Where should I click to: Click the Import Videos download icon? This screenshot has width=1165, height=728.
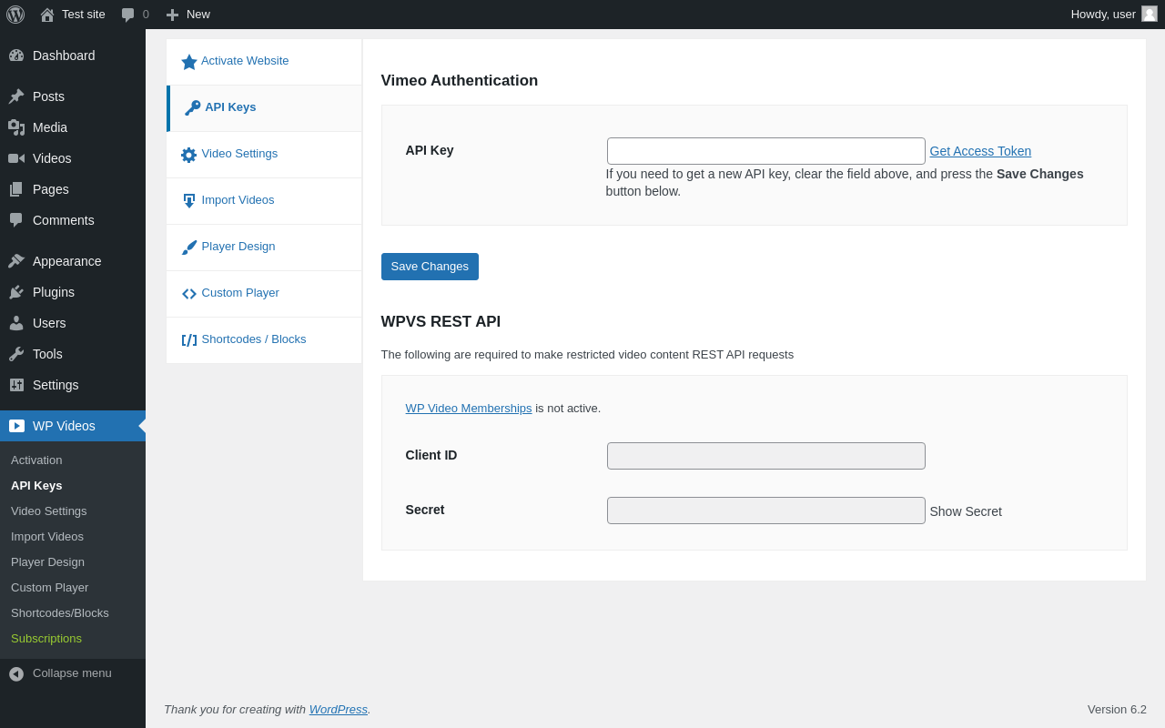pyautogui.click(x=189, y=201)
